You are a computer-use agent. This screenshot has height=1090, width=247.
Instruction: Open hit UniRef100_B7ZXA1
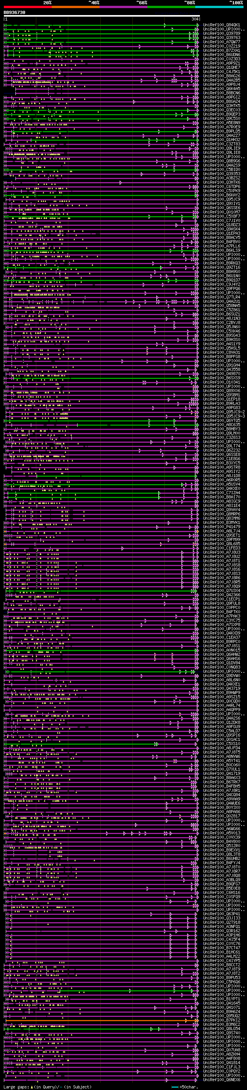pos(222,50)
